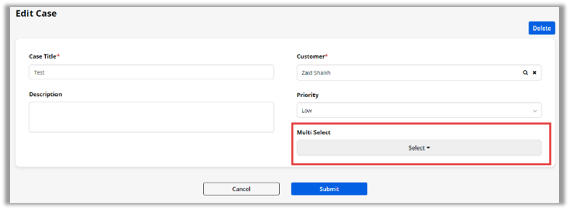Screen dimensions: 570x210
Task: Click the Customer field label
Action: click(310, 56)
